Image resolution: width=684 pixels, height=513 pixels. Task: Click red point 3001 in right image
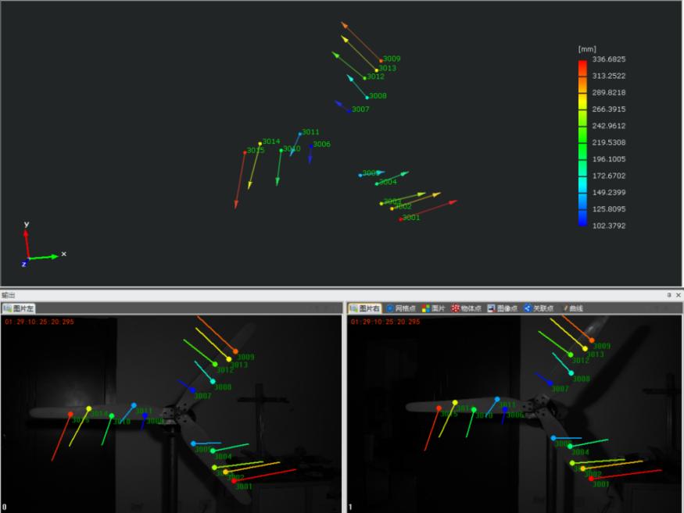(592, 479)
